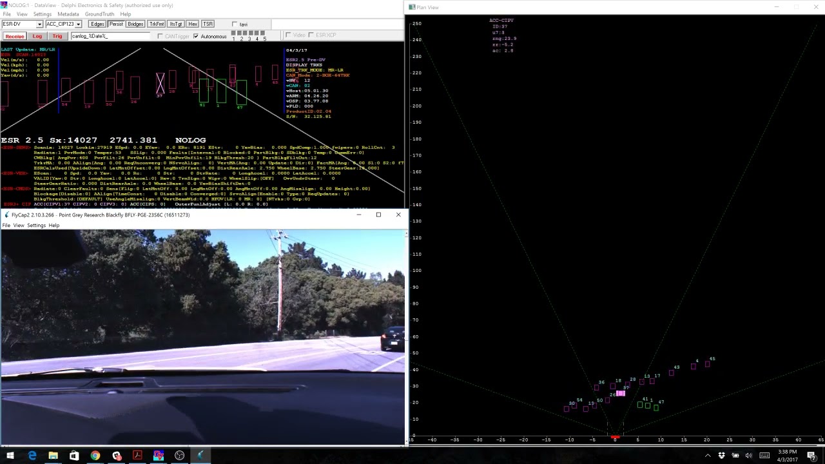Image resolution: width=825 pixels, height=464 pixels.
Task: Open the Microsoft Store taskbar icon
Action: coord(74,456)
